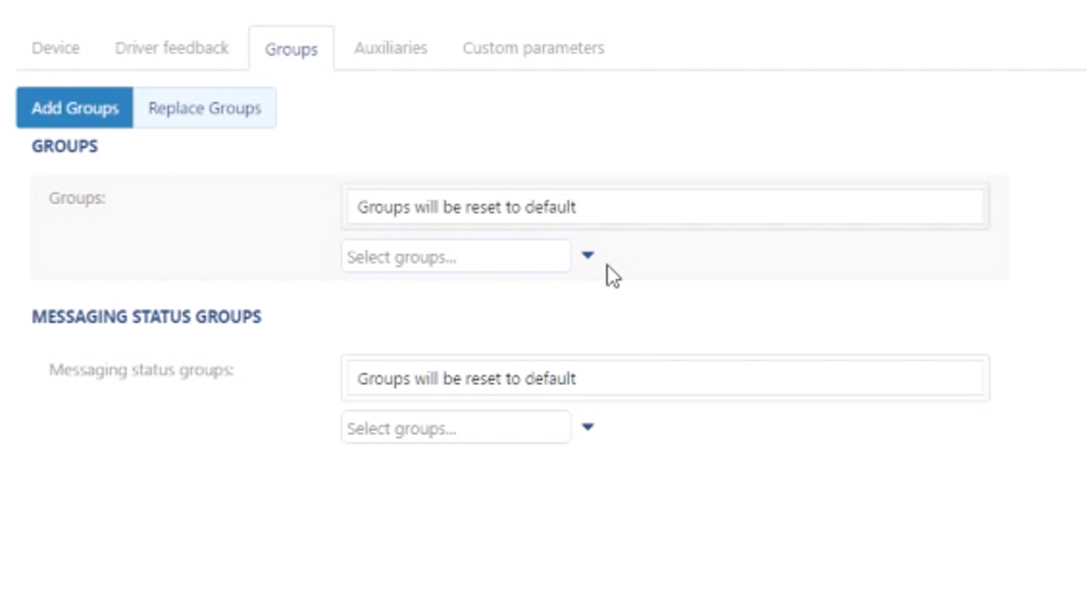1087x609 pixels.
Task: Click inside the Groups reset to default field
Action: coord(665,207)
